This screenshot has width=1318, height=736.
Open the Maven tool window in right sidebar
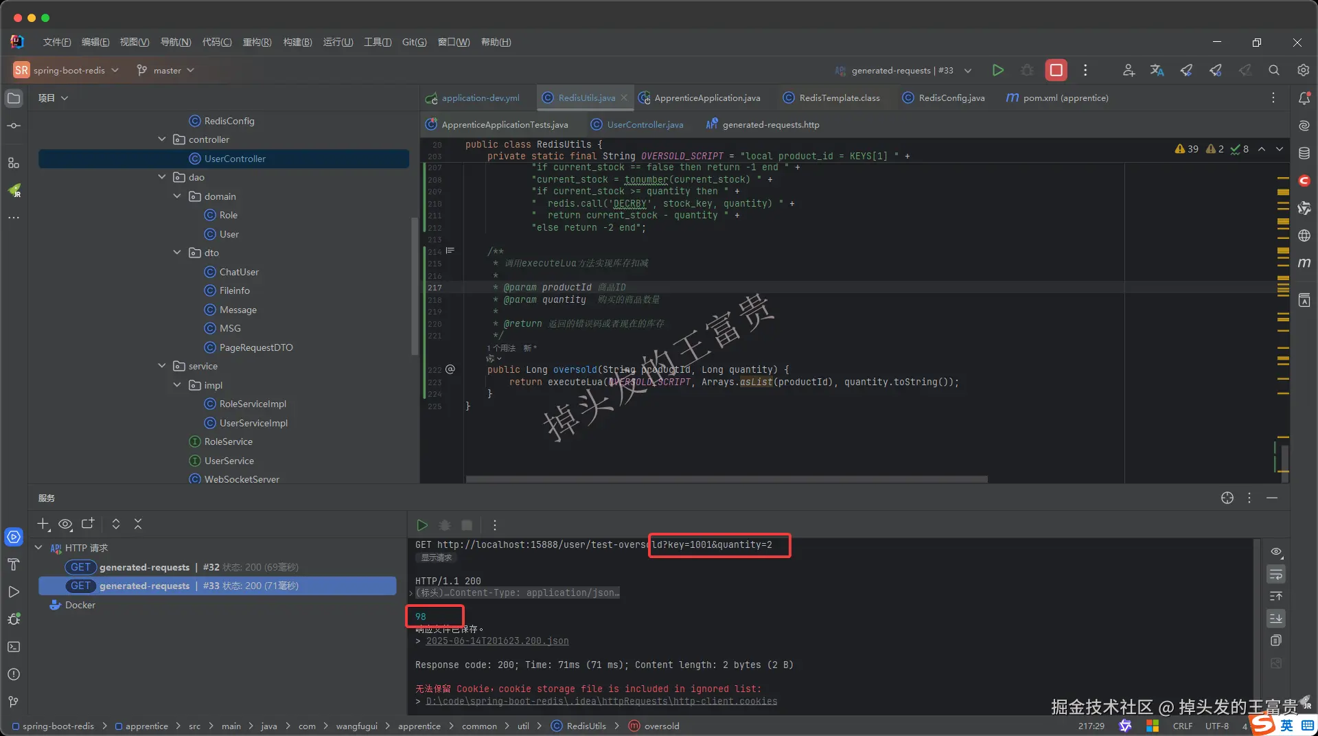1304,263
